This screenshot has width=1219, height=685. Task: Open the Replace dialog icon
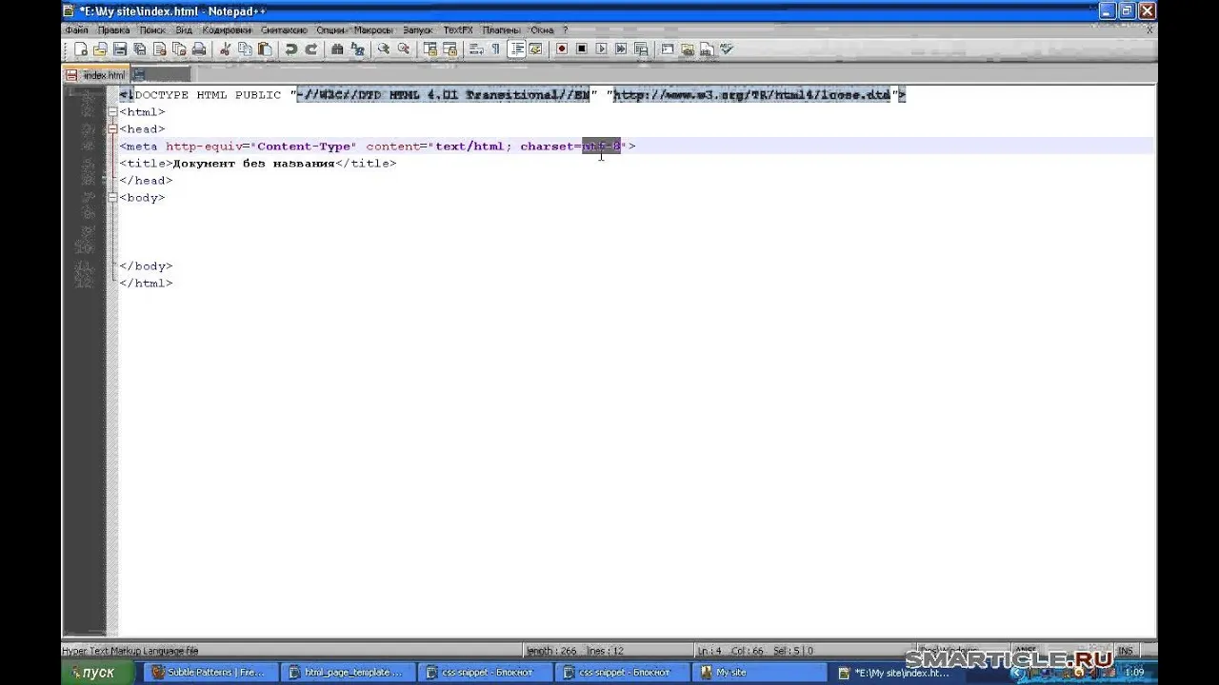[x=357, y=49]
